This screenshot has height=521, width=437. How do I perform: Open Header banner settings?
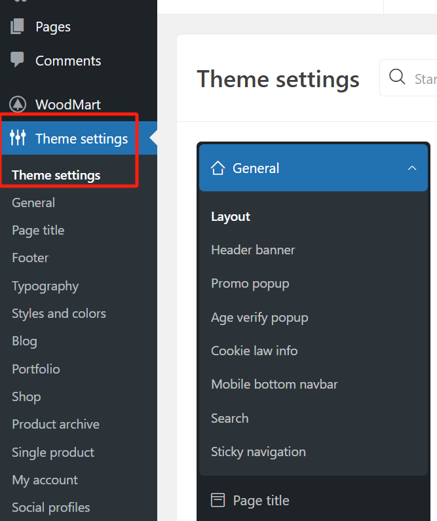253,250
